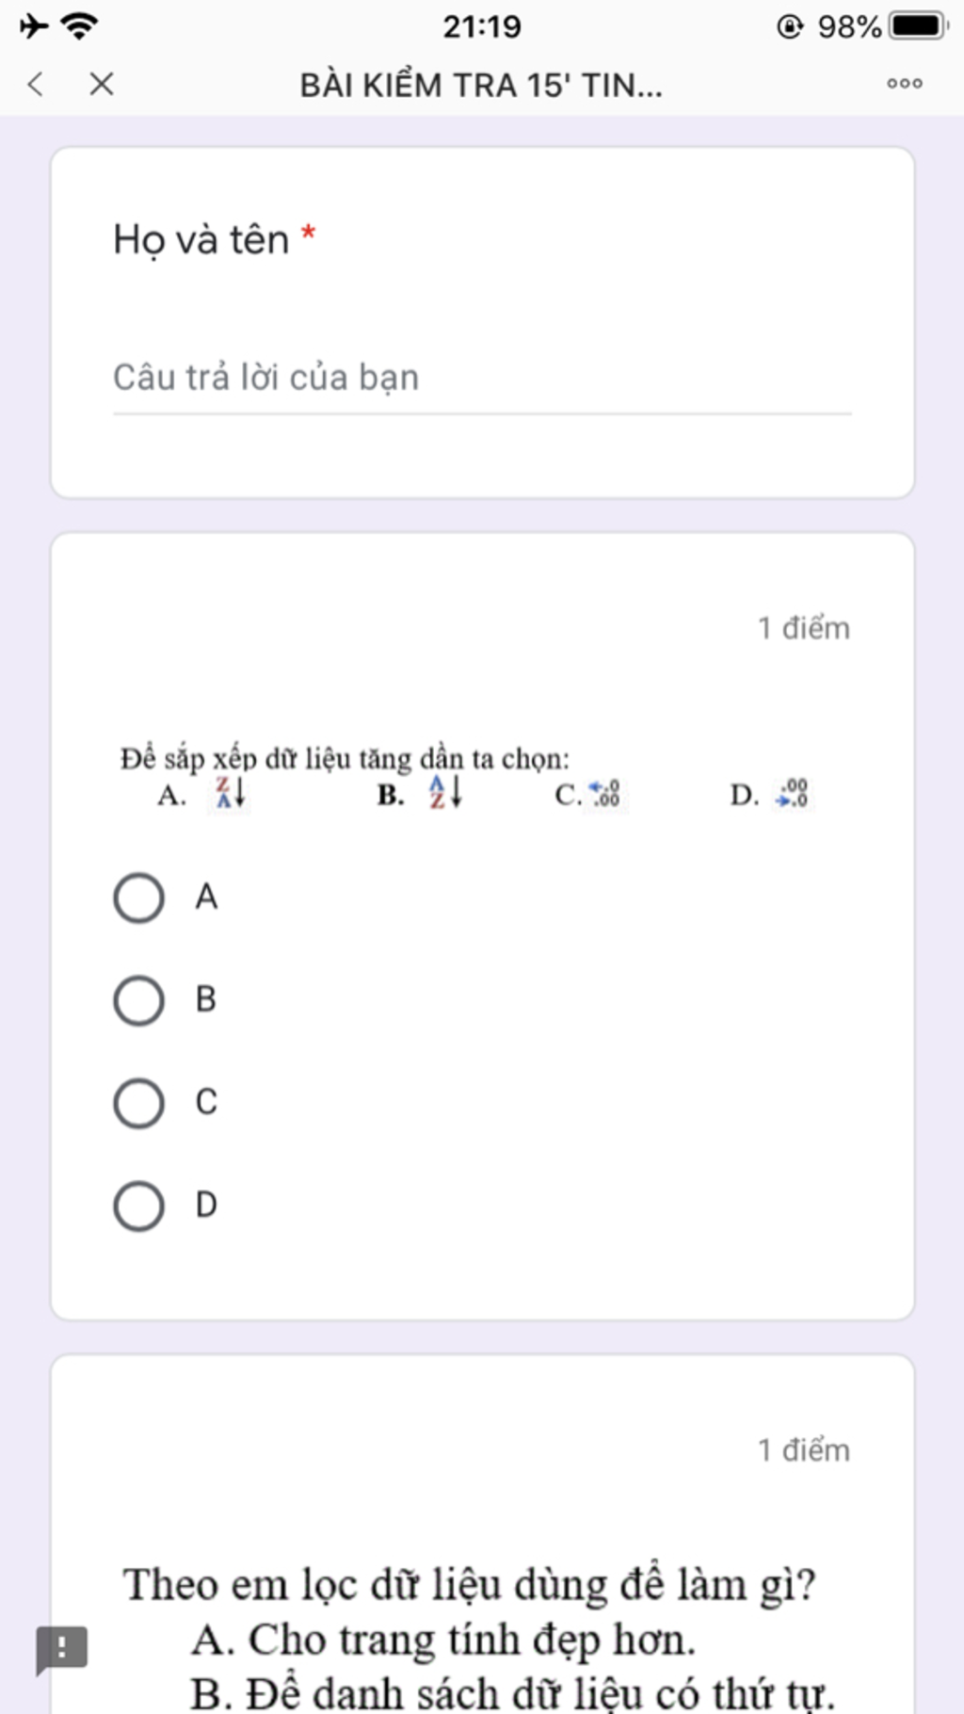Tap the 'Theo em lọc dữ liệu' question image
The height and width of the screenshot is (1714, 964).
coord(480,1637)
